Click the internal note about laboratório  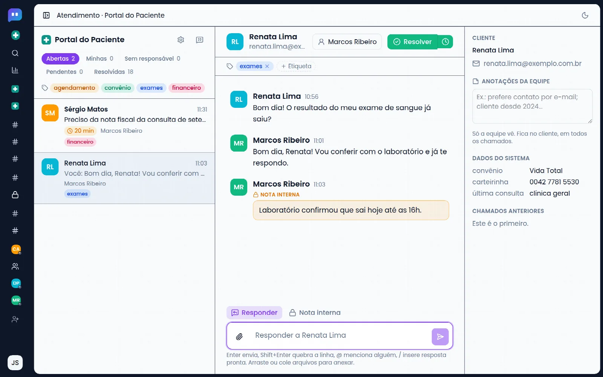[x=351, y=210]
